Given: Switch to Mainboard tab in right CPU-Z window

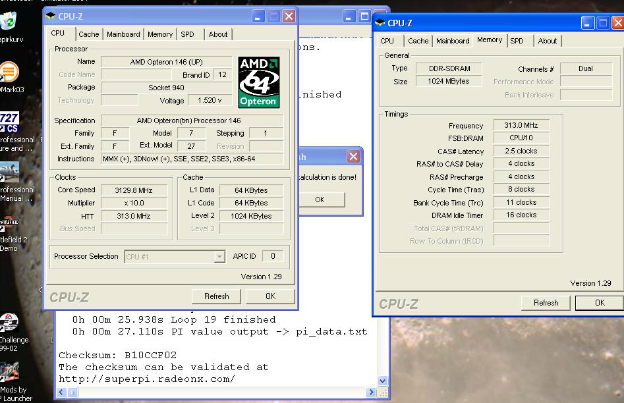Looking at the screenshot, I should [453, 41].
